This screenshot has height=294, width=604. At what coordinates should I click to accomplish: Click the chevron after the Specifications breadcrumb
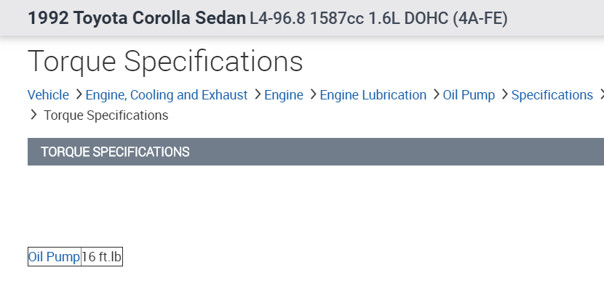pos(600,94)
